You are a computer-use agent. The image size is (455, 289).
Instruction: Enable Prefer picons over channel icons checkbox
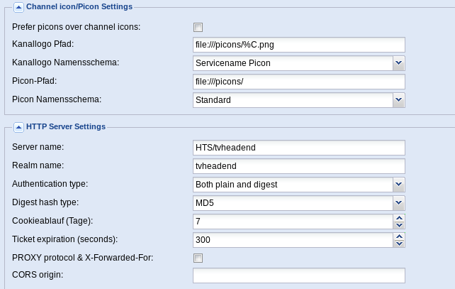[x=198, y=27]
